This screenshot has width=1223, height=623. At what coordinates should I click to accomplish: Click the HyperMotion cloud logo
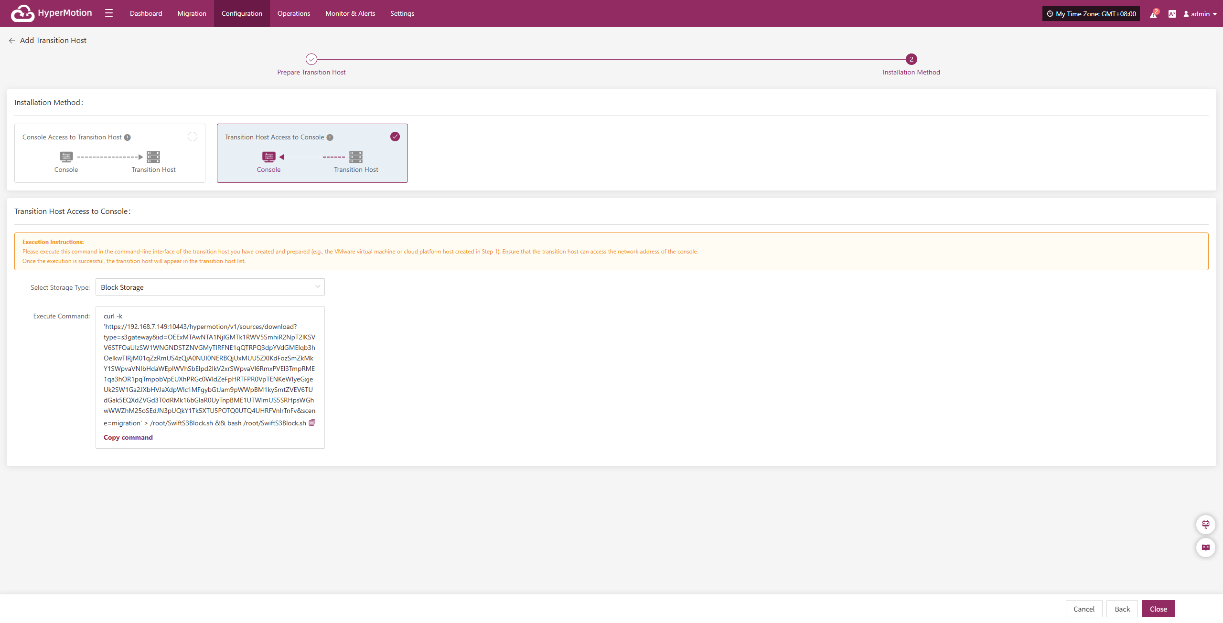point(22,13)
